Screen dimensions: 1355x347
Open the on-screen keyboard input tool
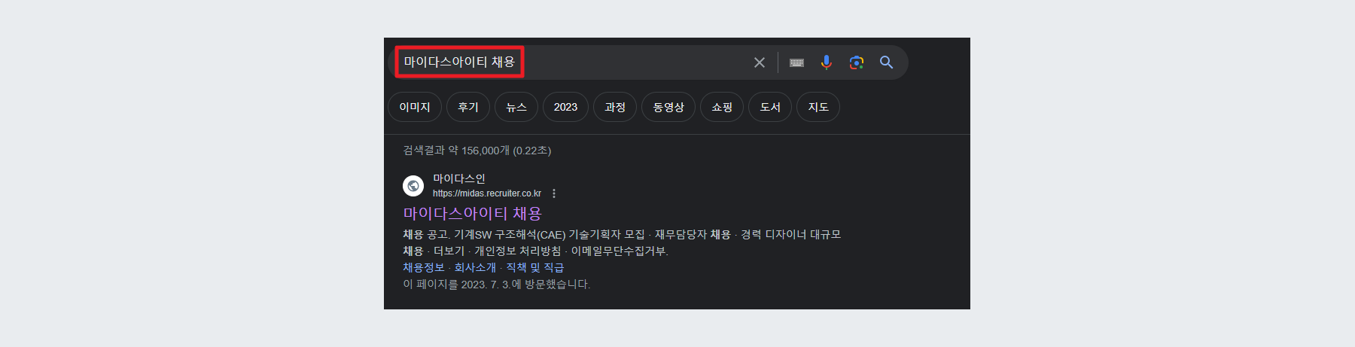(796, 62)
